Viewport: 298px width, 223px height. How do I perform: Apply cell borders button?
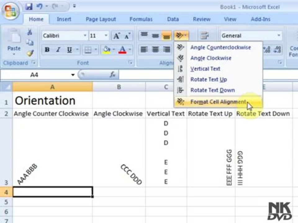point(88,50)
